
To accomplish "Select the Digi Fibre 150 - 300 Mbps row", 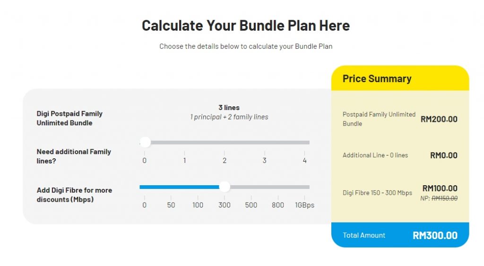I will (x=377, y=193).
